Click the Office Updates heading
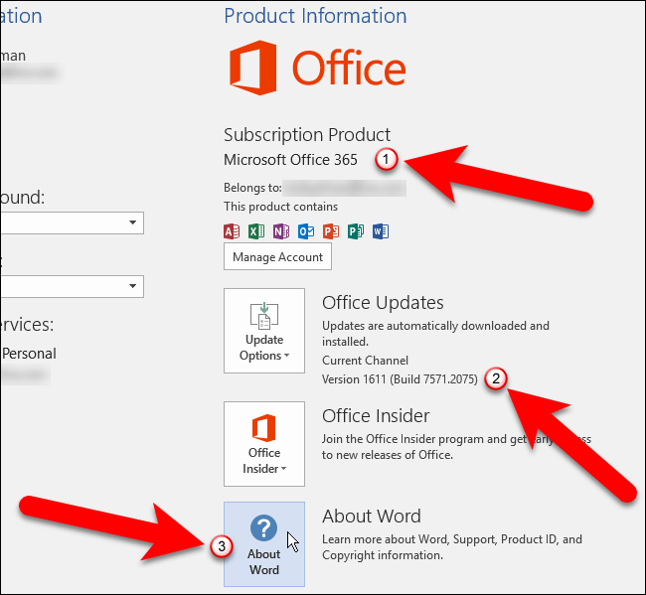Viewport: 646px width, 595px height. 383,303
